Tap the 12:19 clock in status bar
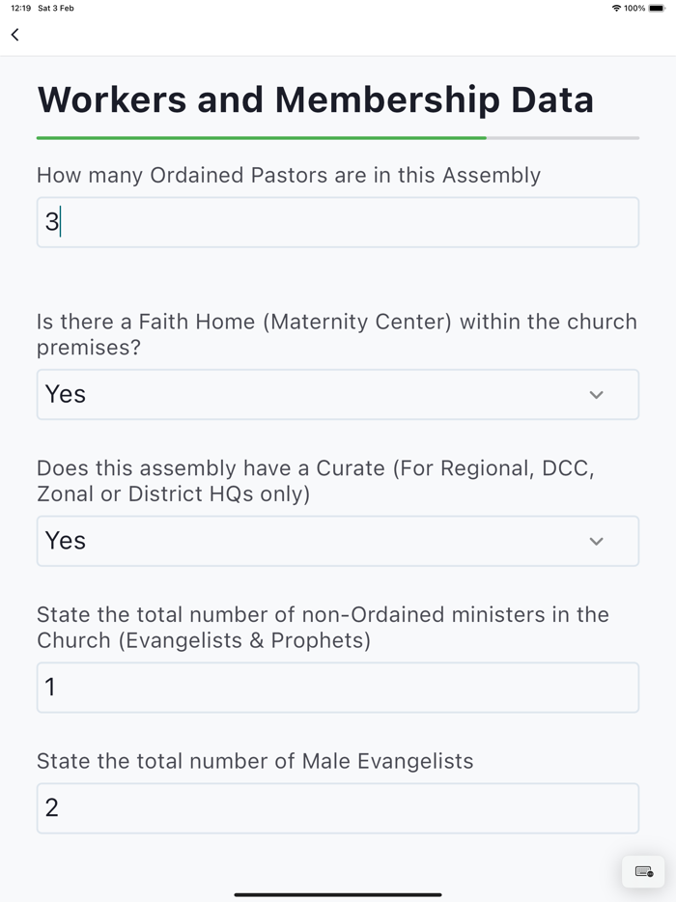The width and height of the screenshot is (676, 902). (20, 8)
